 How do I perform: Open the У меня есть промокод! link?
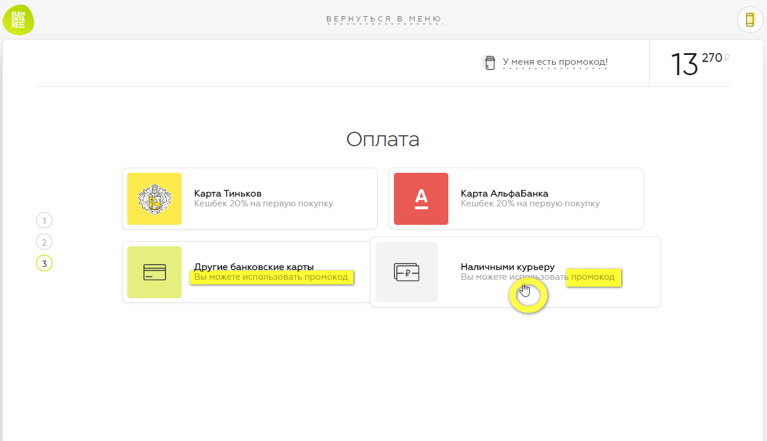coord(555,62)
